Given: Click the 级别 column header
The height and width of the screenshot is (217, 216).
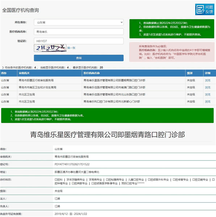Looking at the screenshot, I should click(194, 73).
